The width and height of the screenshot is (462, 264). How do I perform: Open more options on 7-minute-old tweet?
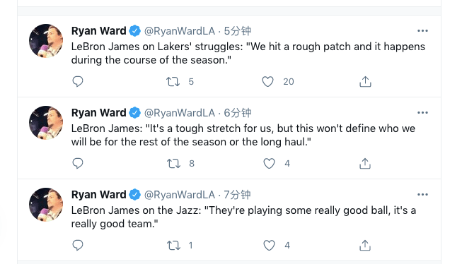pos(422,195)
